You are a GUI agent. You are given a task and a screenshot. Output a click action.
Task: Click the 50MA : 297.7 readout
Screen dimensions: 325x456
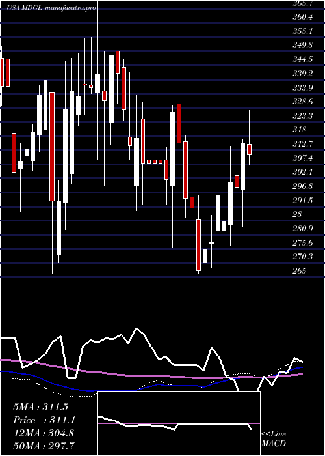point(44,446)
